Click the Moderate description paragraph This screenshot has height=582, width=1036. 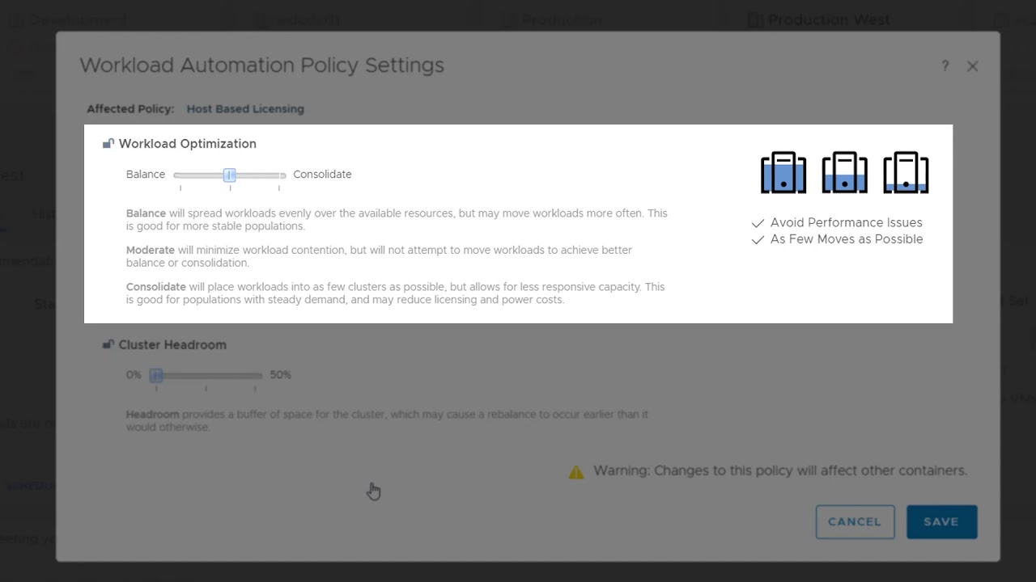pos(379,256)
